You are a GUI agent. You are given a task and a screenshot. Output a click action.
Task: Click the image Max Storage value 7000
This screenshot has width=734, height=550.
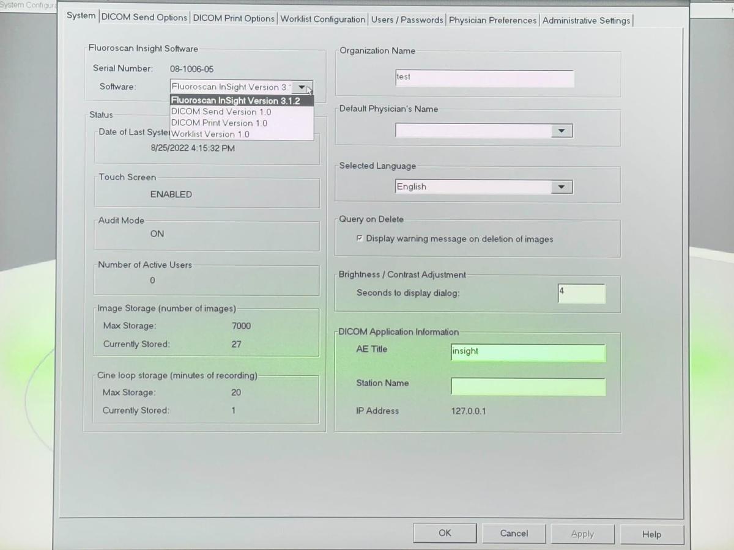pos(241,326)
